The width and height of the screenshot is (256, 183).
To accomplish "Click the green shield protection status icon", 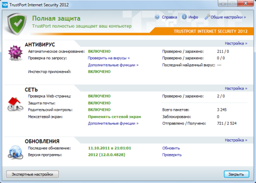I will point(17,24).
